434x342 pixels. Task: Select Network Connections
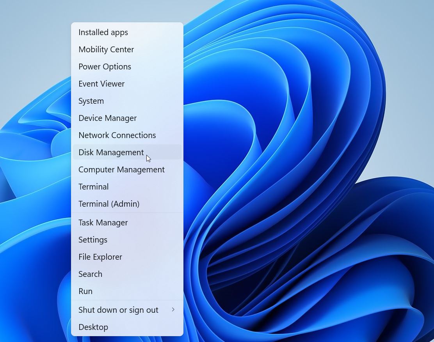[127, 135]
